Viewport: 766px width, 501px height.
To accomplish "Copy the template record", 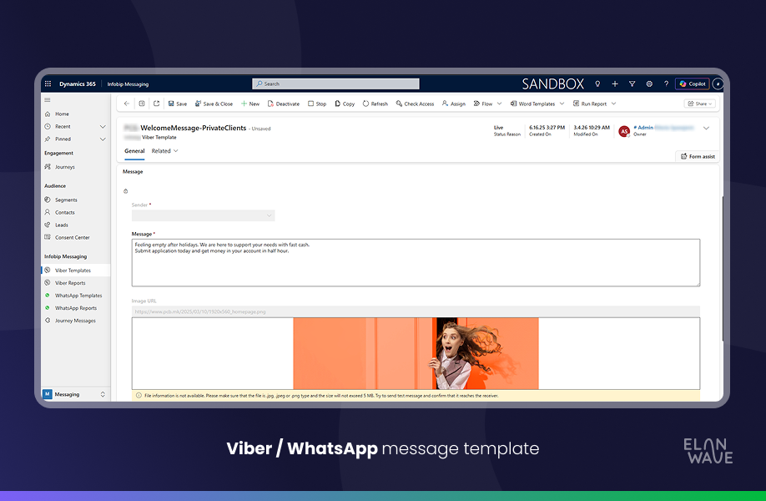I will click(x=345, y=104).
